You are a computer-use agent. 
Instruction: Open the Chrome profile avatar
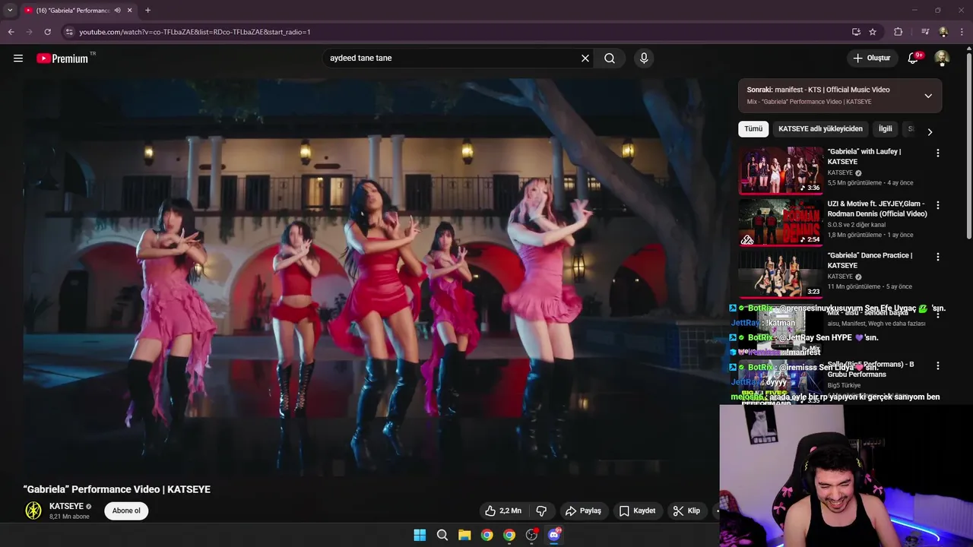[x=943, y=32]
